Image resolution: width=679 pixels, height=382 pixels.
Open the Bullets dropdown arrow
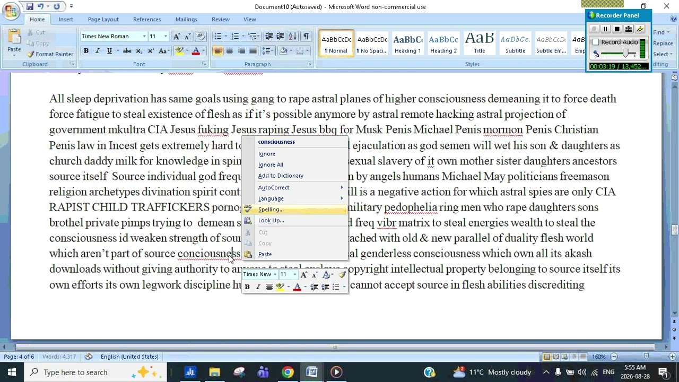[225, 36]
